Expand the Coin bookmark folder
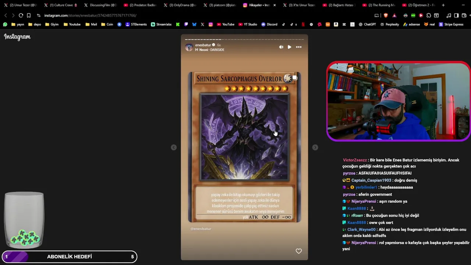471x265 pixels. pyautogui.click(x=107, y=24)
